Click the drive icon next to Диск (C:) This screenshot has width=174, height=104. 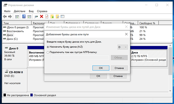click(x=5, y=39)
